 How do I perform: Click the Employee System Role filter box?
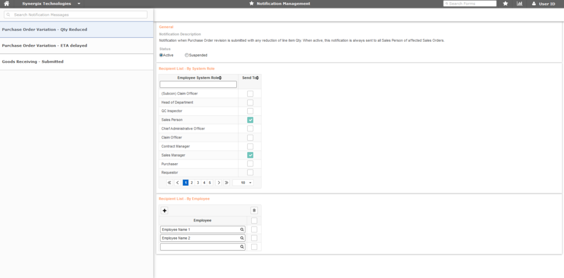click(x=198, y=84)
